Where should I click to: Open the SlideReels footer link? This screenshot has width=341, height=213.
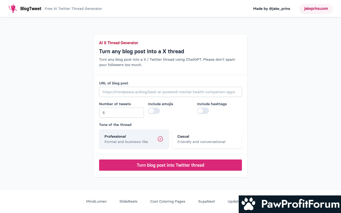pos(128,201)
